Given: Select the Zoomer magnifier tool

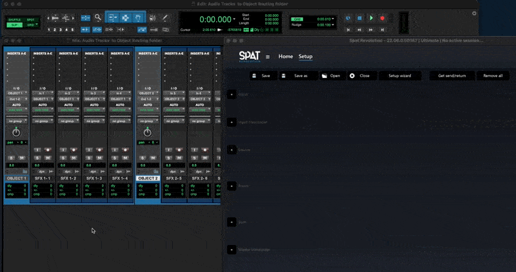Looking at the screenshot, I should pyautogui.click(x=97, y=18).
